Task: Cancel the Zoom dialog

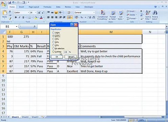Action: click(x=71, y=57)
